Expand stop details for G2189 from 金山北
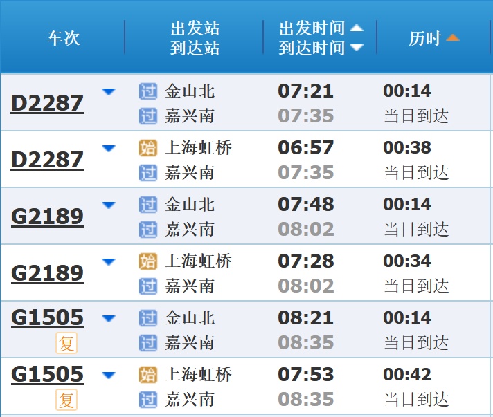Viewport: 493px width, 417px height. pyautogui.click(x=109, y=205)
